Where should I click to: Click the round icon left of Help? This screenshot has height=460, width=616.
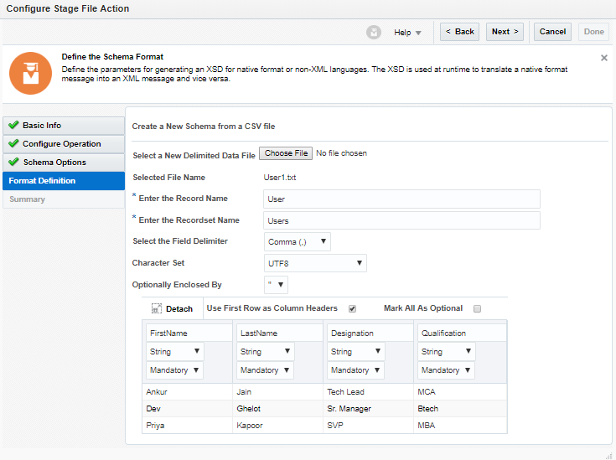pyautogui.click(x=374, y=32)
